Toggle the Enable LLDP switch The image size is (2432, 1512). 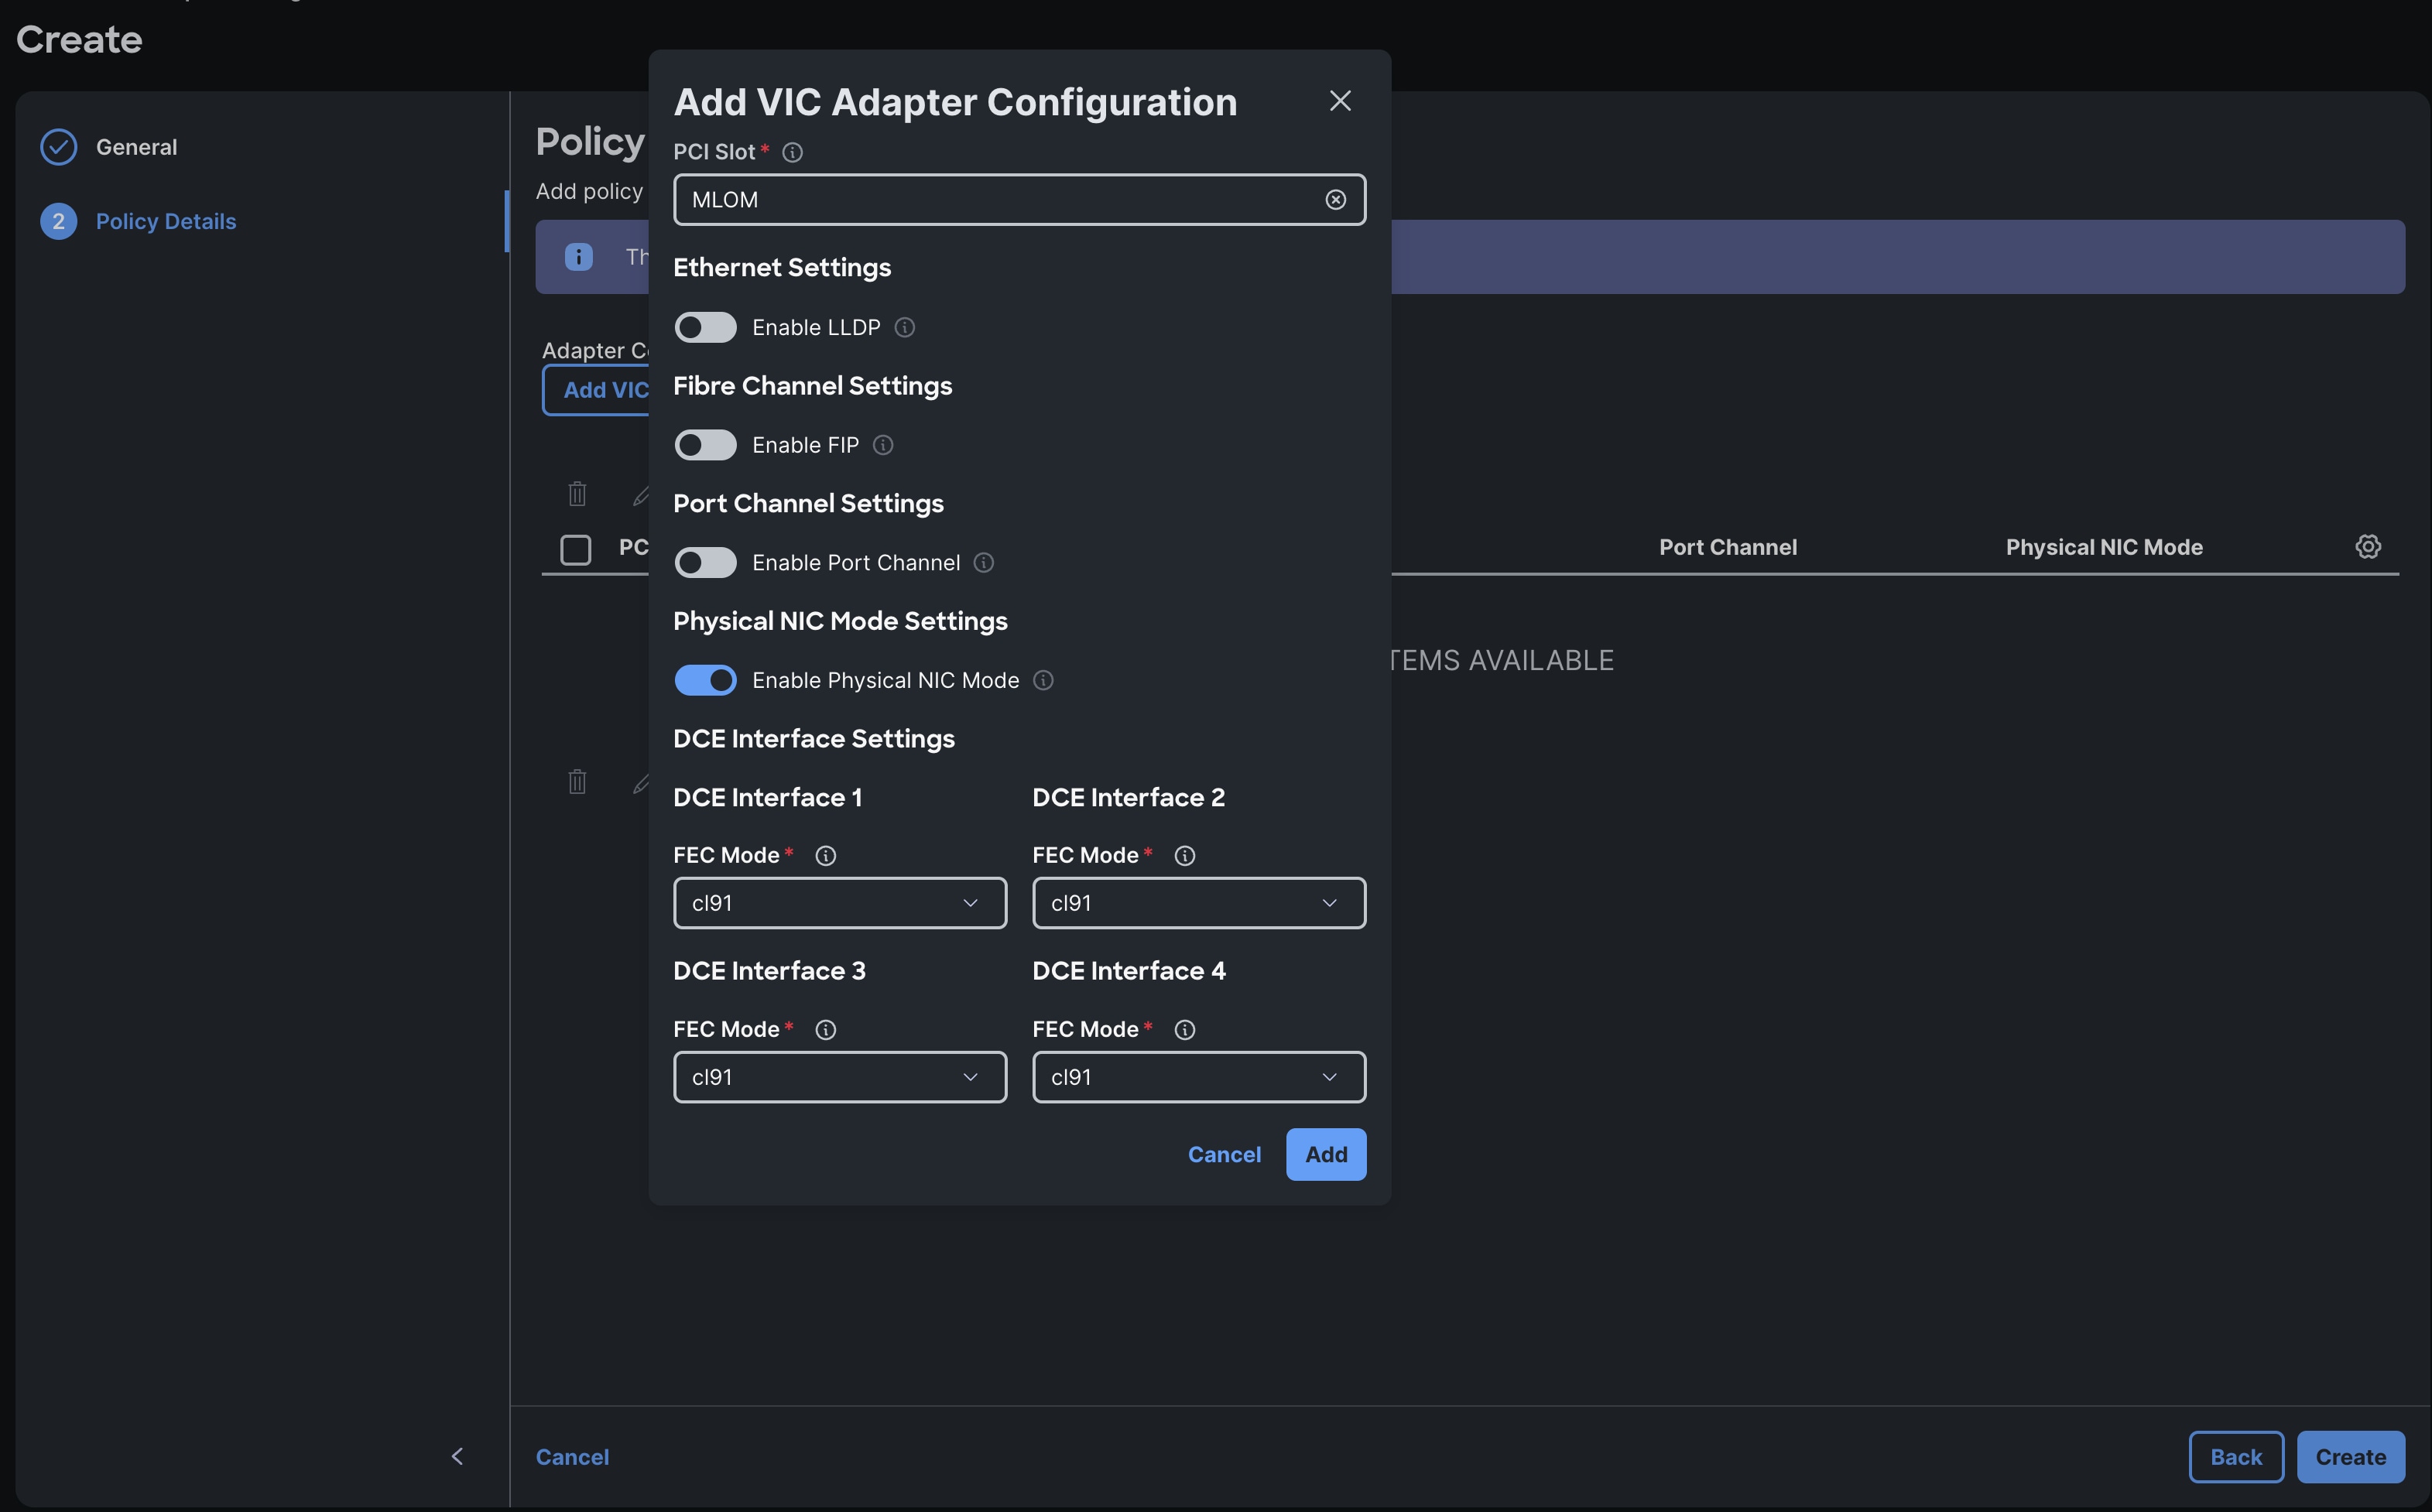coord(705,328)
